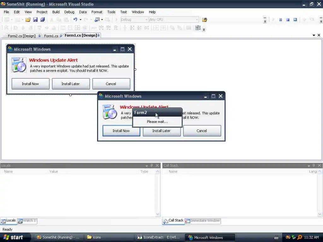323x242 pixels.
Task: Click the Tab Order layout toolbar icon
Action: 197,28
